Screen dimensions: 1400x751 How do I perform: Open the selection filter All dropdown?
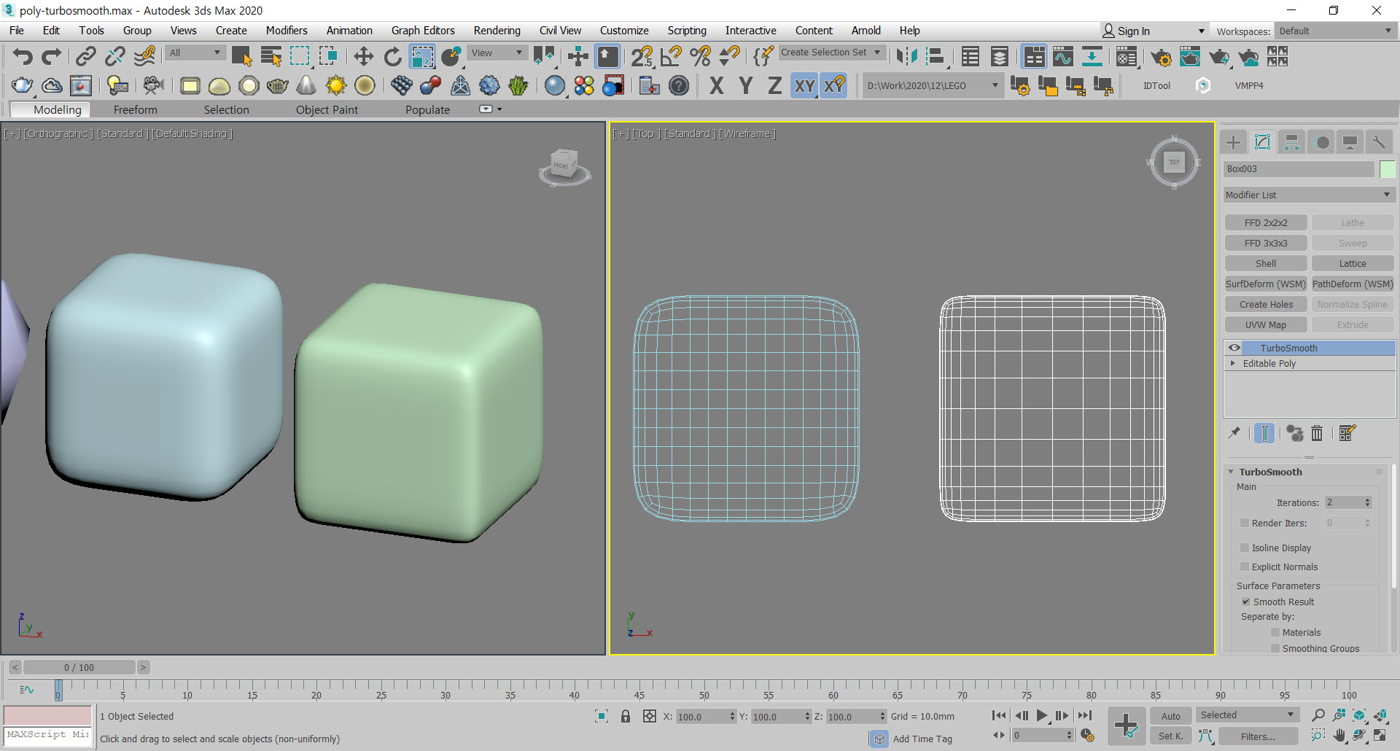(194, 52)
